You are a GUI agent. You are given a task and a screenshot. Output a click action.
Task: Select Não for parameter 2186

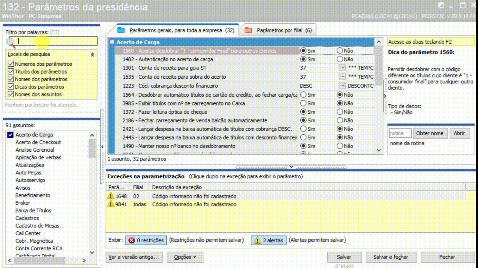coord(340,120)
